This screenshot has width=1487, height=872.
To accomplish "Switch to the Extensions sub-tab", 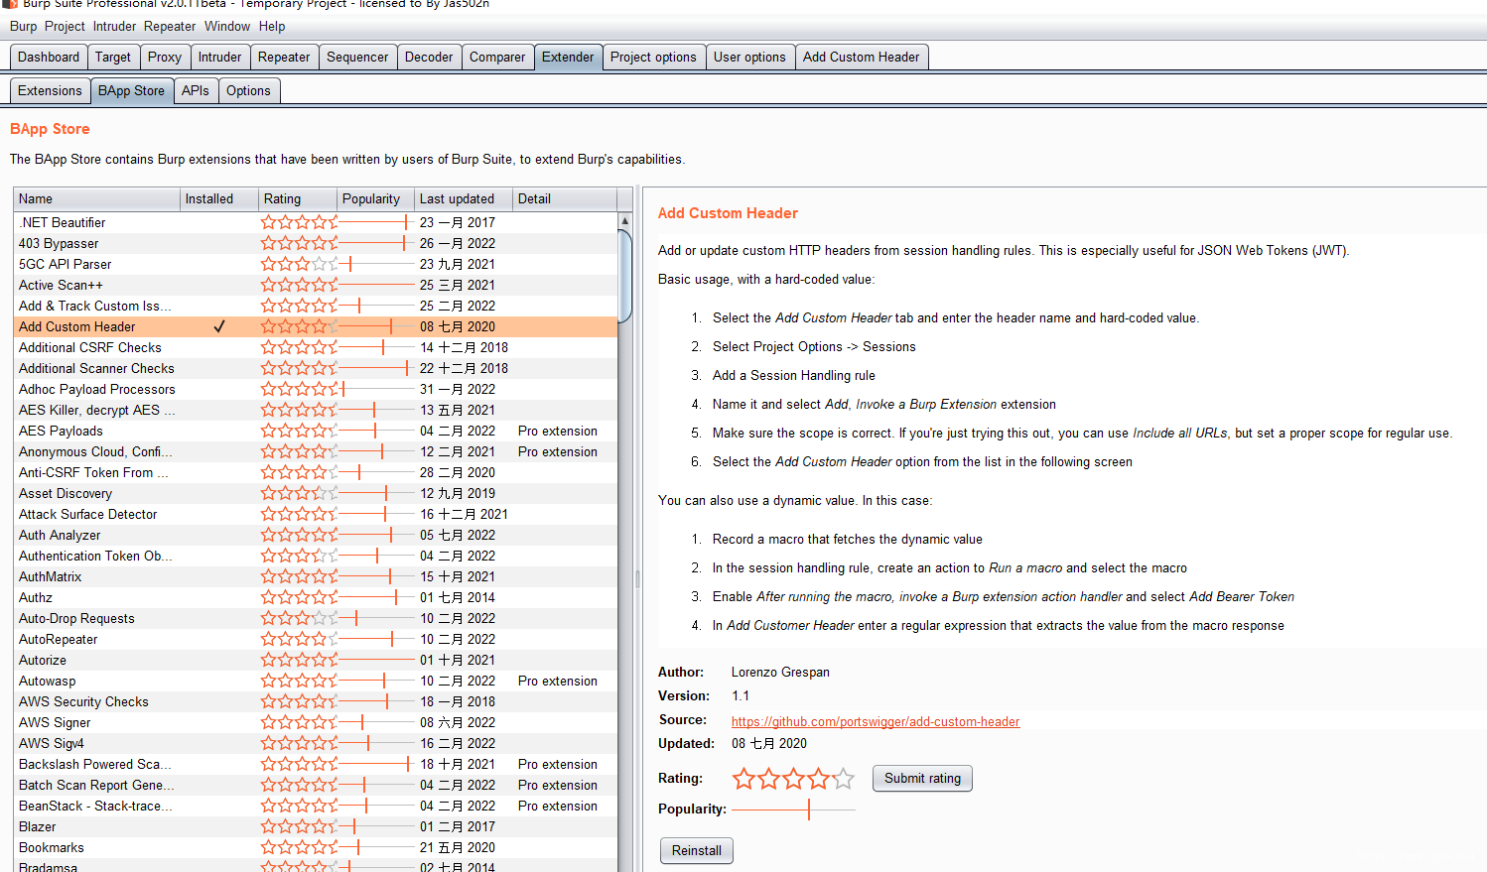I will tap(50, 91).
